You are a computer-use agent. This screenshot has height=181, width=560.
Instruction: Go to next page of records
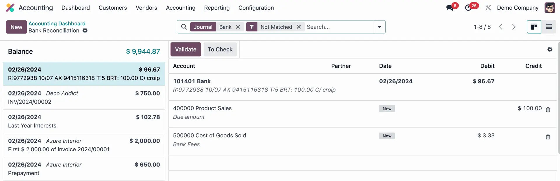click(514, 27)
